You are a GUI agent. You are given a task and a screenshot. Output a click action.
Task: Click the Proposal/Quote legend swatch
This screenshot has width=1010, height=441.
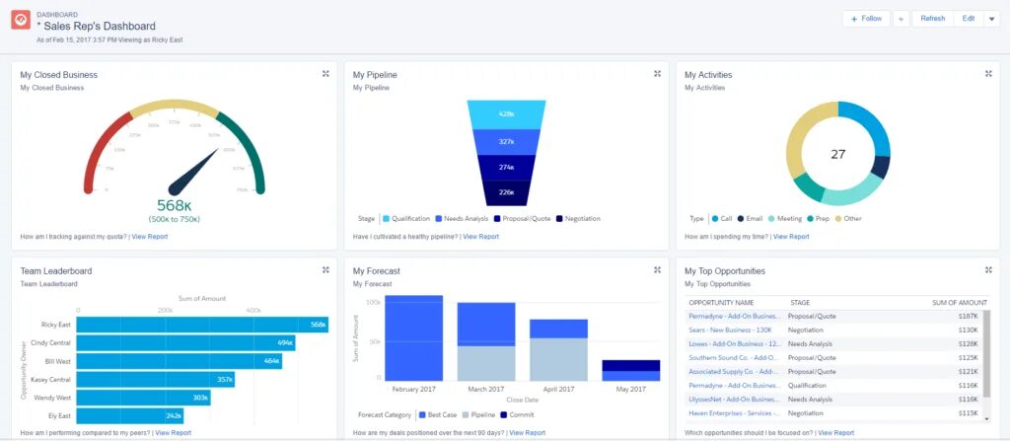tap(497, 219)
